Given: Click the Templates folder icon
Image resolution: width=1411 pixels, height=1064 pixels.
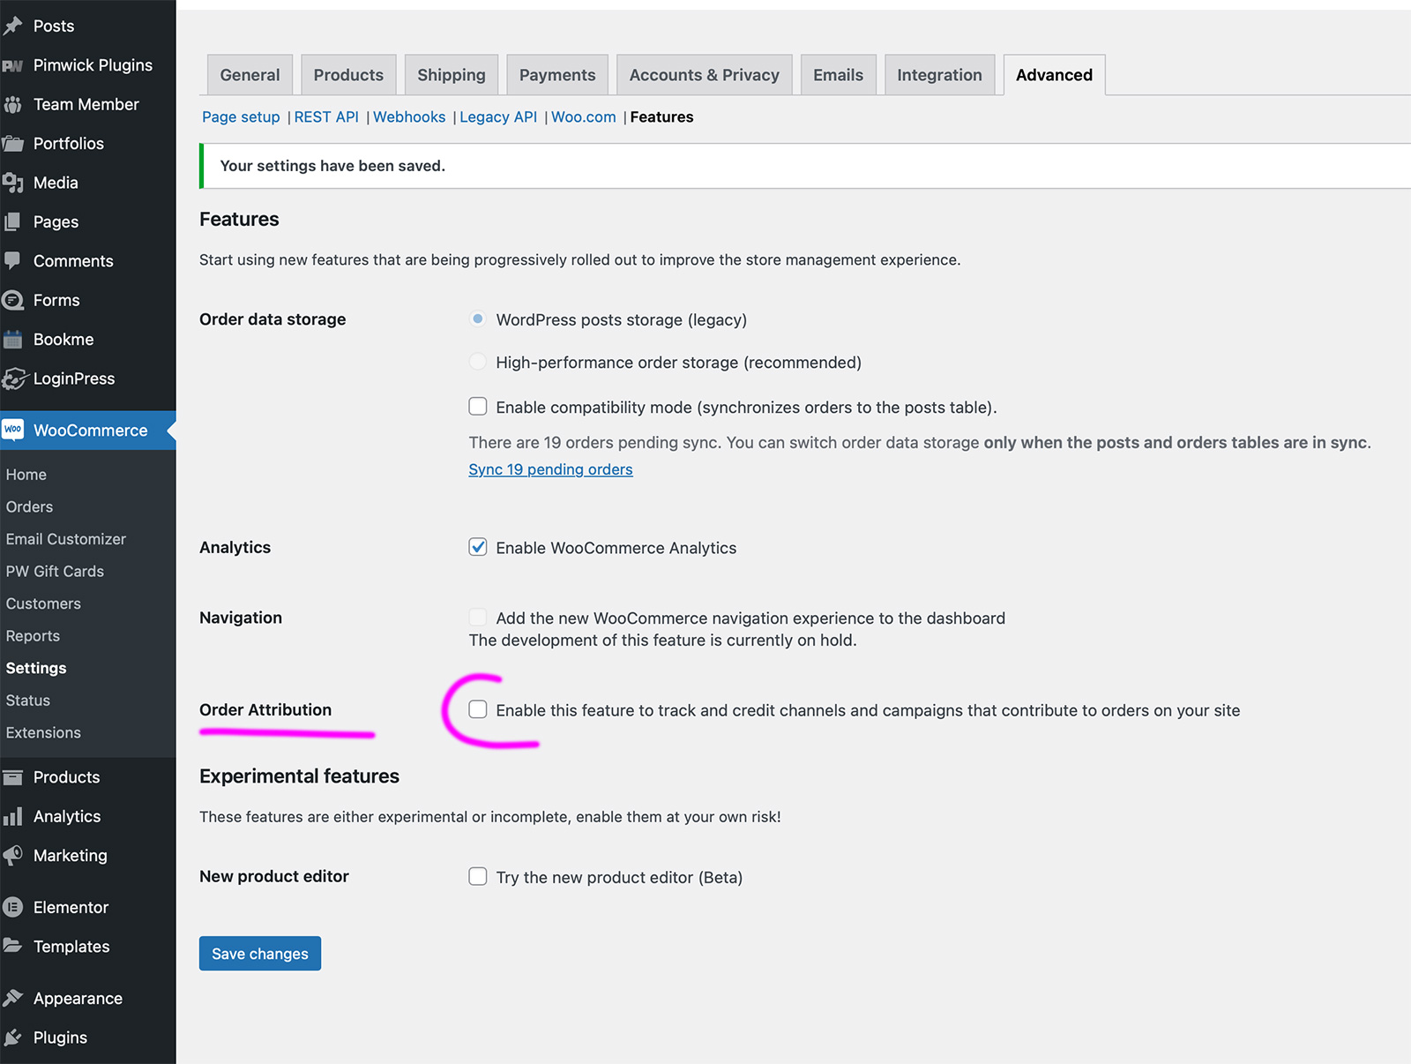Looking at the screenshot, I should click(x=12, y=946).
